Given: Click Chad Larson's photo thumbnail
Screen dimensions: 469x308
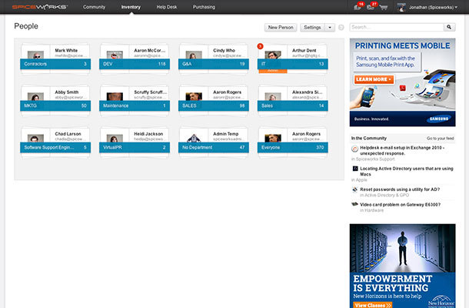Looking at the screenshot, I should 35,139.
